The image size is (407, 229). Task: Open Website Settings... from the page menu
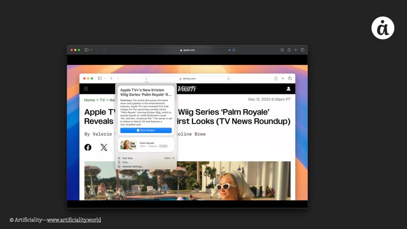pyautogui.click(x=133, y=167)
